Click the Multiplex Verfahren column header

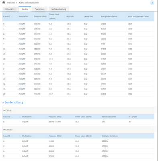click(x=110, y=136)
